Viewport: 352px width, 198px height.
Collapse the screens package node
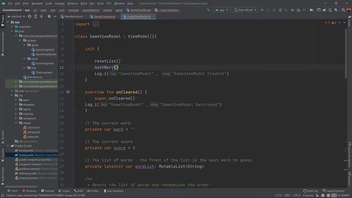click(x=20, y=40)
